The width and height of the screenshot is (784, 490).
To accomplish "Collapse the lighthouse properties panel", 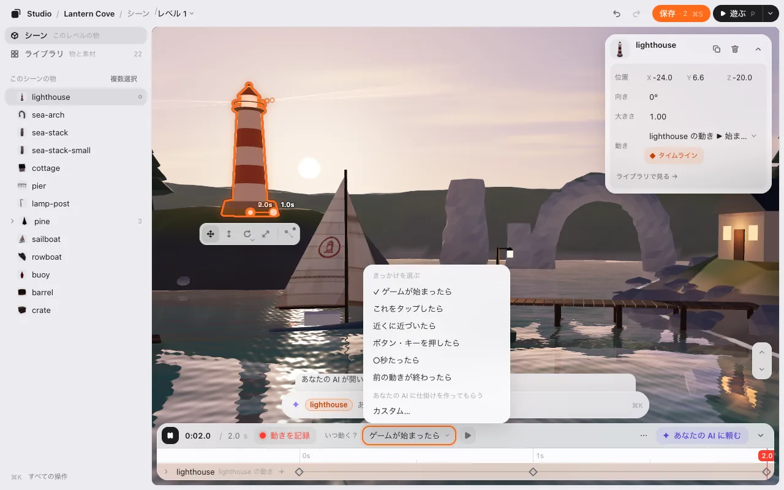I will pyautogui.click(x=758, y=49).
